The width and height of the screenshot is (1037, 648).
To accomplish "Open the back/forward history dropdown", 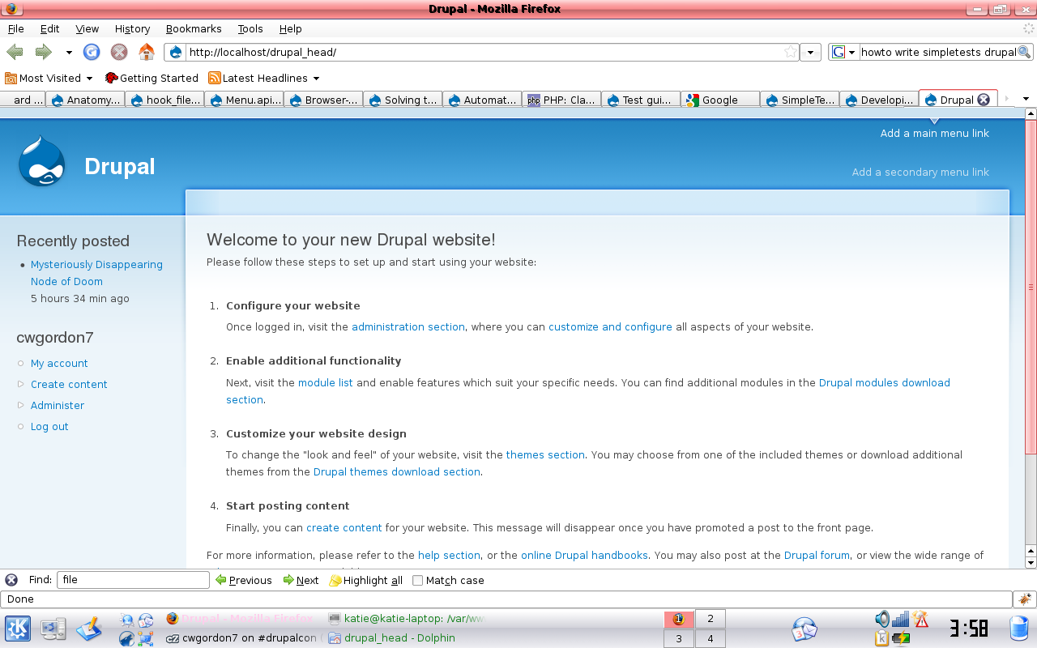I will pos(69,52).
